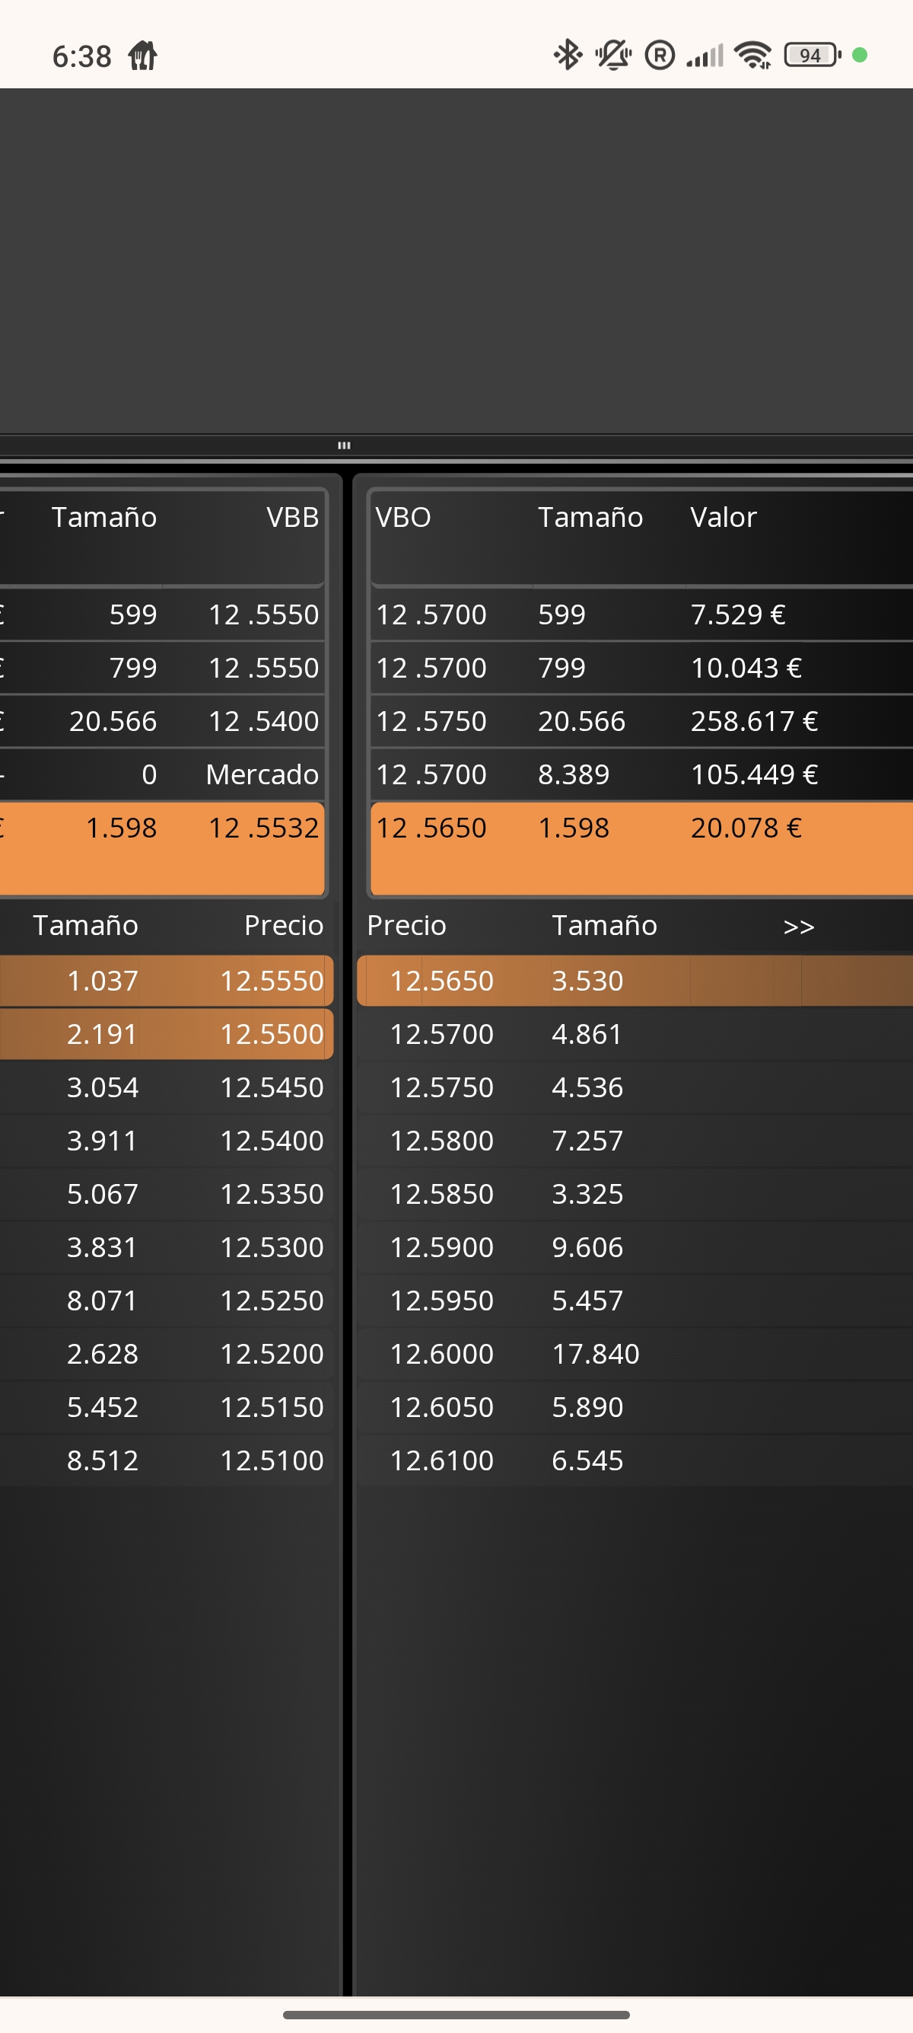Tap the Wi-Fi signal icon
The image size is (913, 2033).
point(753,56)
